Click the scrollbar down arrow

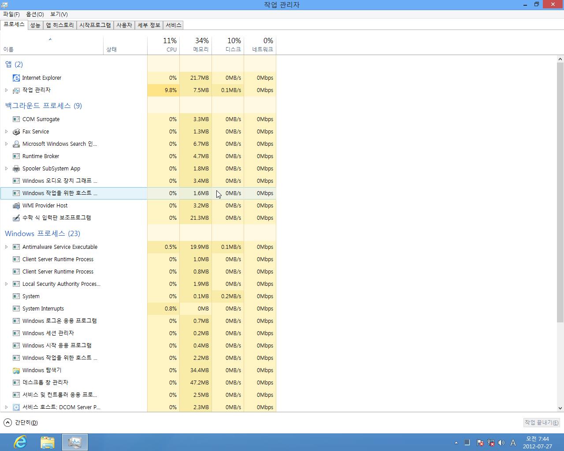pos(560,408)
